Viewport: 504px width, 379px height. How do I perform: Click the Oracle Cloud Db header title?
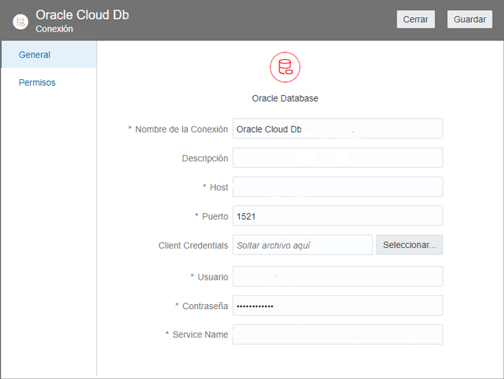point(82,15)
